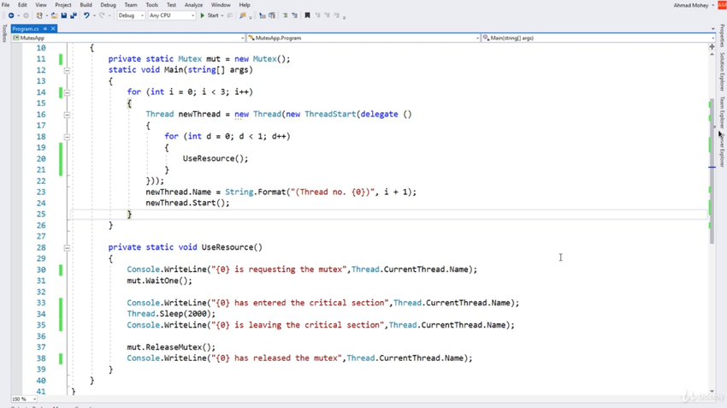Click the Open File toolbar icon
The height and width of the screenshot is (408, 727).
[54, 15]
